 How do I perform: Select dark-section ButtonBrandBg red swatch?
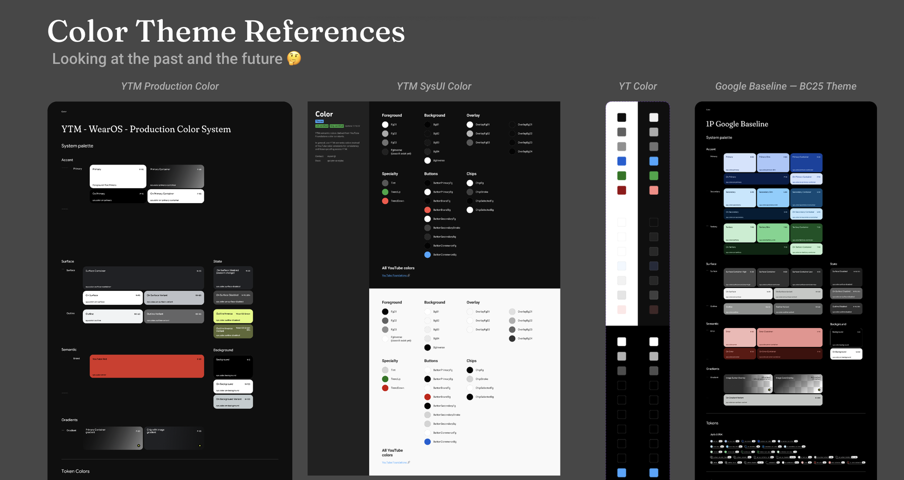click(427, 210)
